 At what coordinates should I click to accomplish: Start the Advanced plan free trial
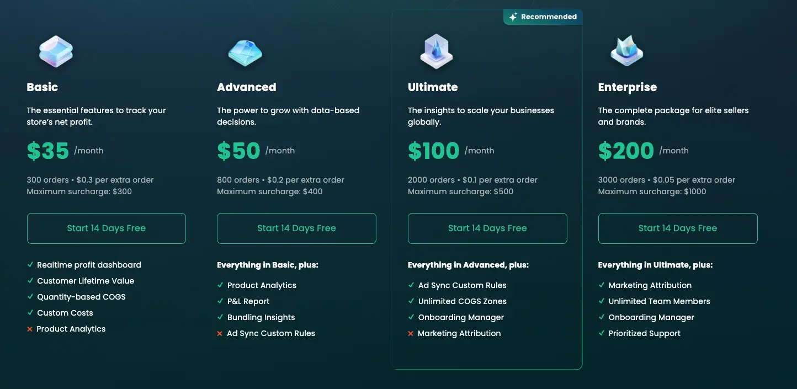click(296, 228)
